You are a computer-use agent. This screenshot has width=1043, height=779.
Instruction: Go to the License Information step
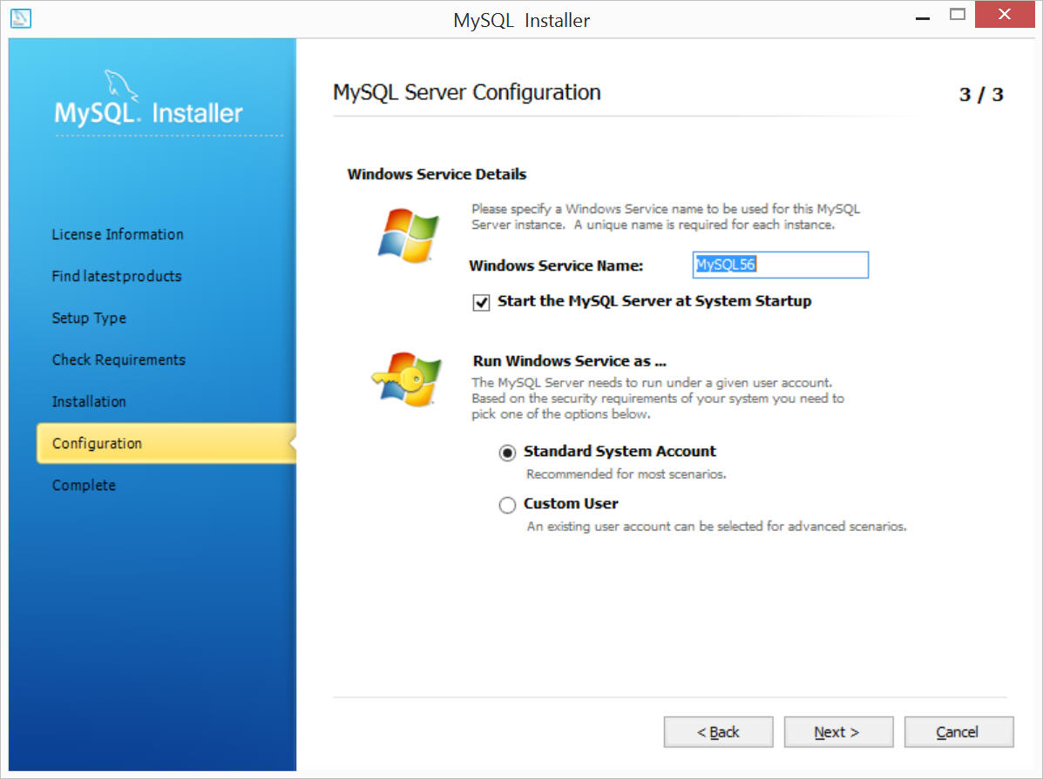pyautogui.click(x=118, y=234)
